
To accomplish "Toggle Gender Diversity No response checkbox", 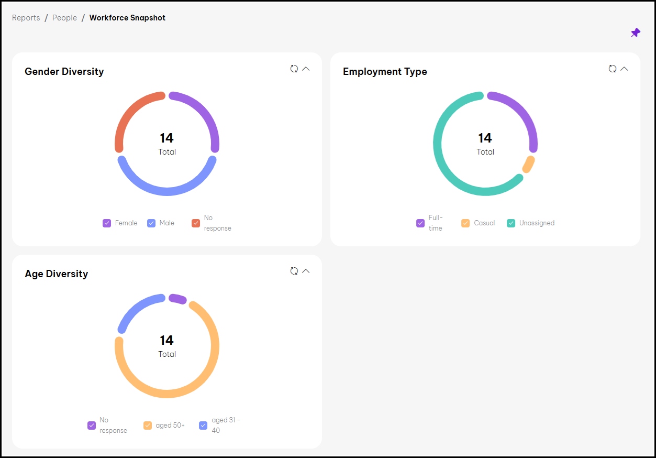I will 196,223.
